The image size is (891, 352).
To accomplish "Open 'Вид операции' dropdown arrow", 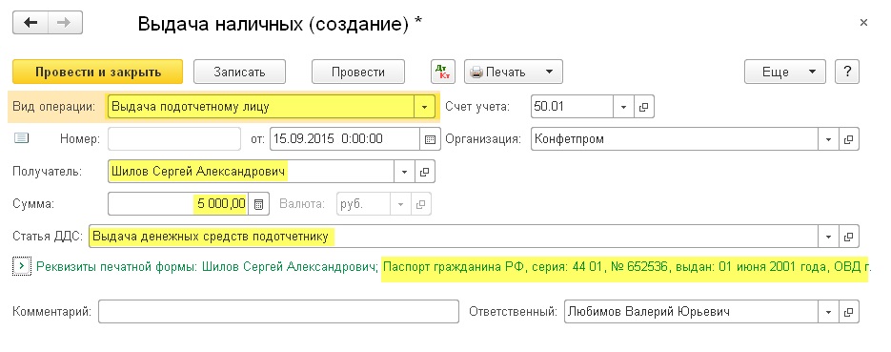I will click(x=424, y=107).
